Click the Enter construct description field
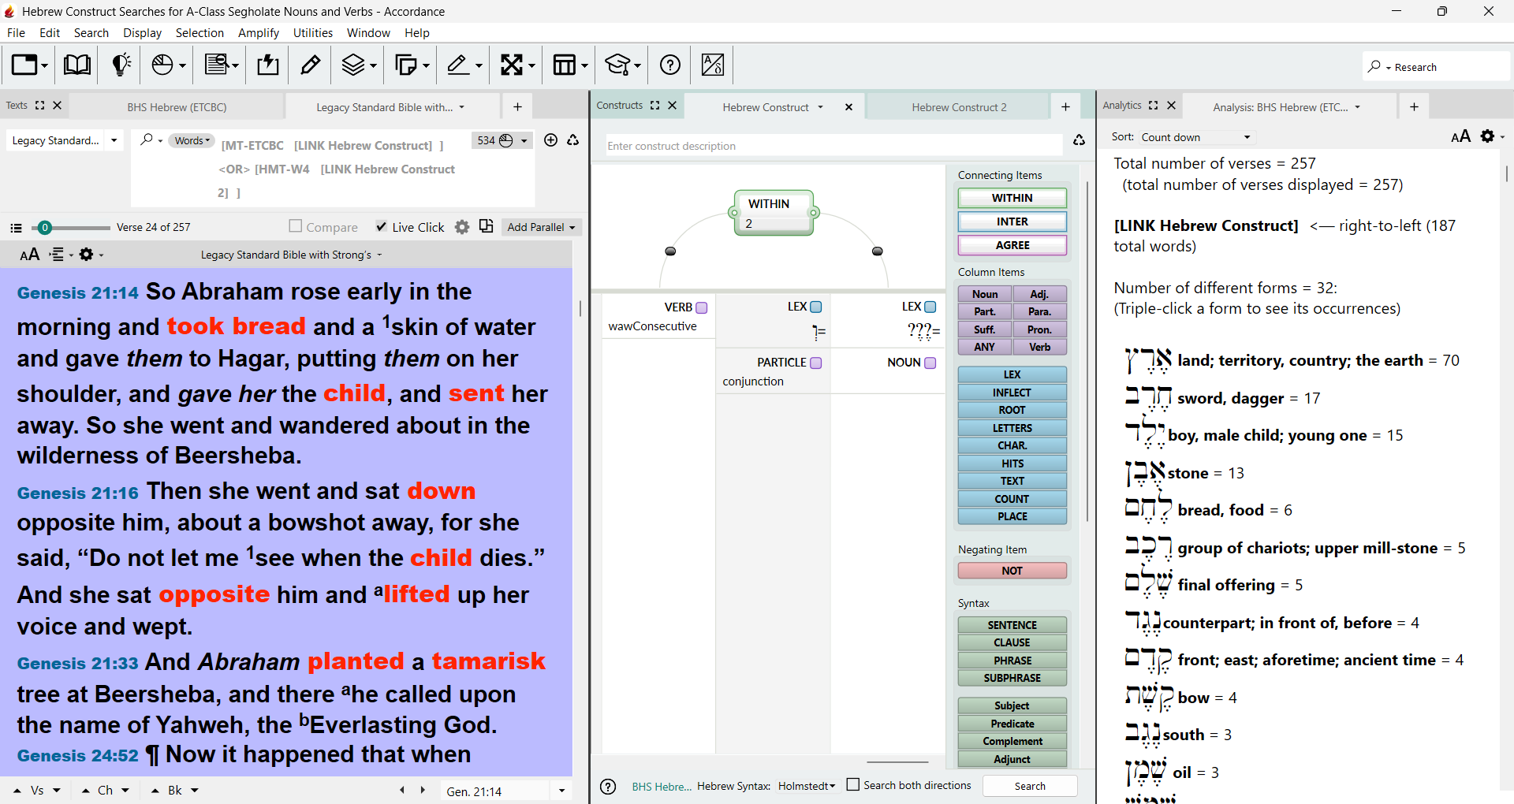 [834, 146]
